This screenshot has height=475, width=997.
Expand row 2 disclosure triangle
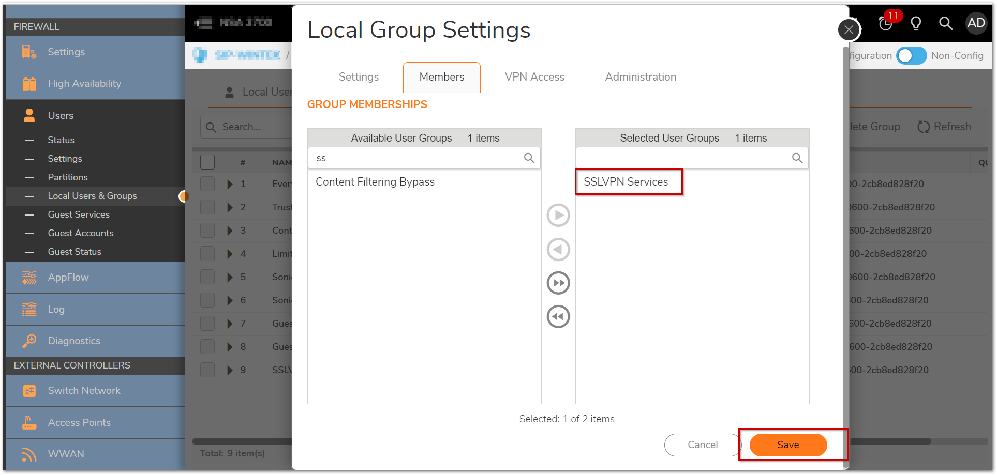click(x=230, y=207)
